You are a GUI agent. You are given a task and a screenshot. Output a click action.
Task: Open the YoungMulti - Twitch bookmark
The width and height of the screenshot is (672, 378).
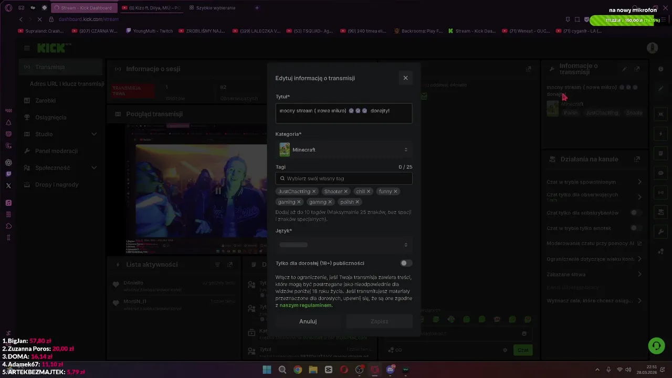[150, 31]
